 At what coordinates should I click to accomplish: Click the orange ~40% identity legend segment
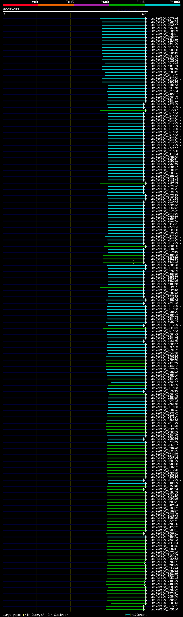point(56,5)
